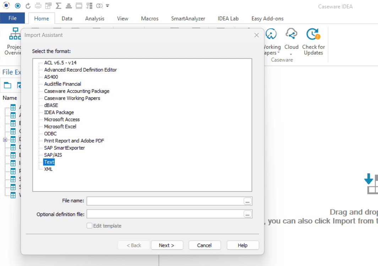The height and width of the screenshot is (266, 378).
Task: Open Project Overview from the Home ribbon
Action: pyautogui.click(x=14, y=41)
